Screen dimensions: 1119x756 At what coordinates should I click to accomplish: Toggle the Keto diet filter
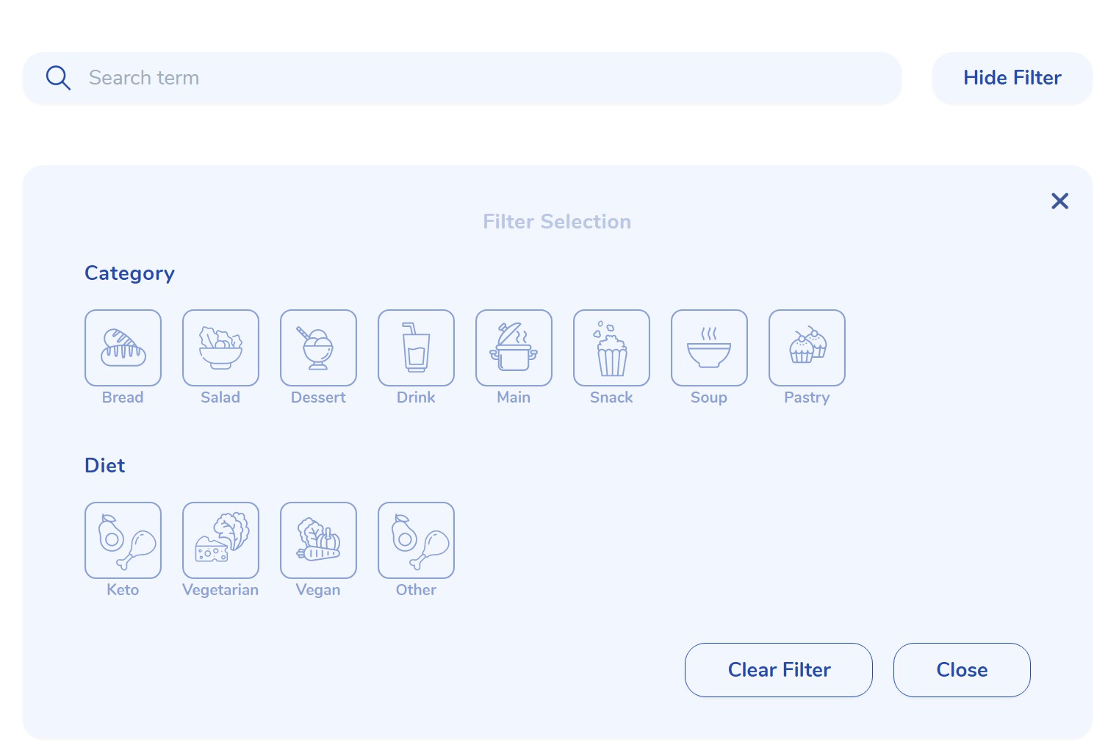point(123,540)
